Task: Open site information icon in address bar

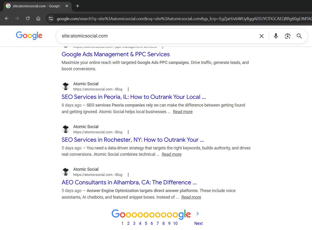Action: 51,18
